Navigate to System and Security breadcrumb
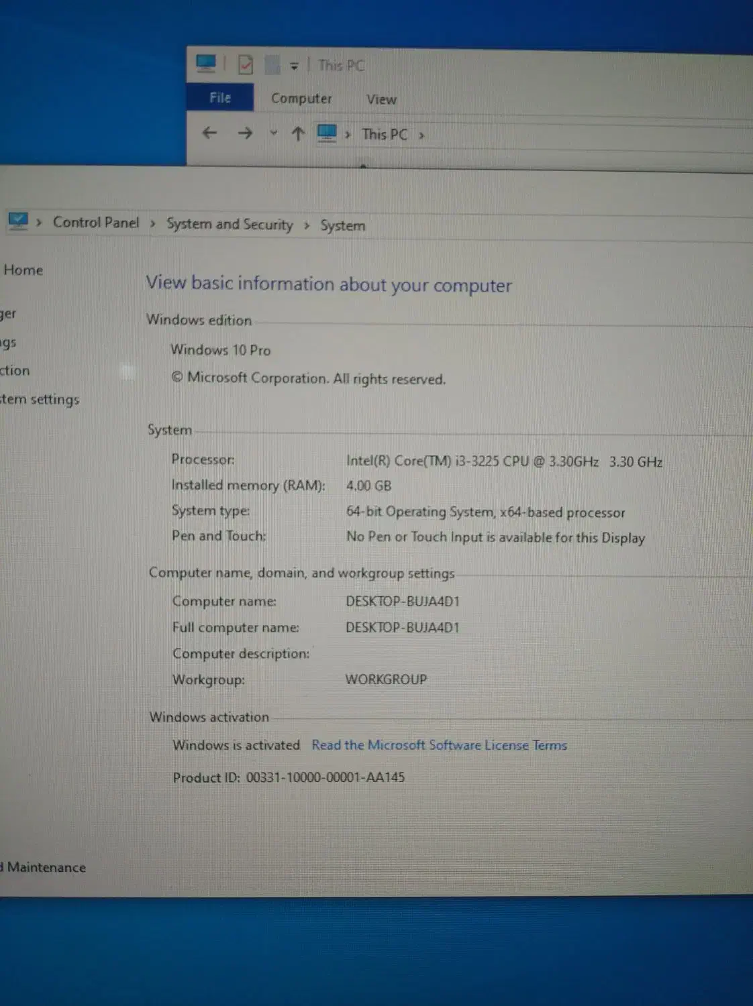 click(x=230, y=224)
